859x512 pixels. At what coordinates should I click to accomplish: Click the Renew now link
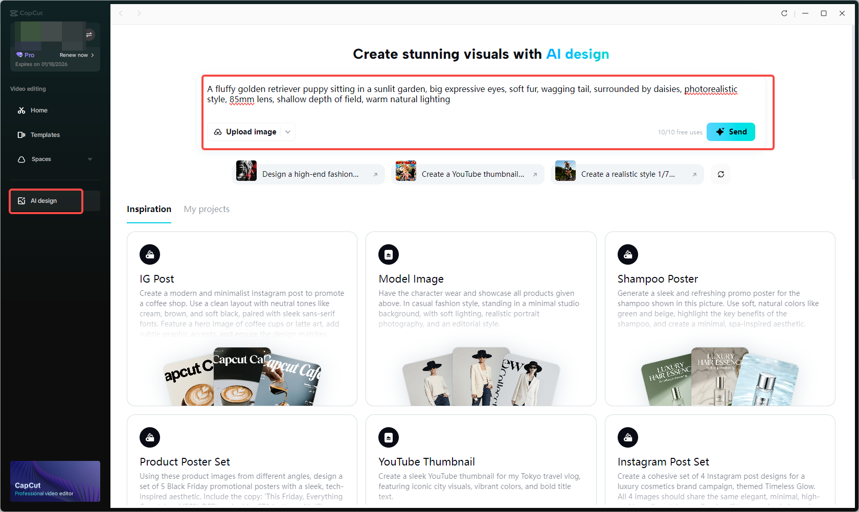point(75,55)
